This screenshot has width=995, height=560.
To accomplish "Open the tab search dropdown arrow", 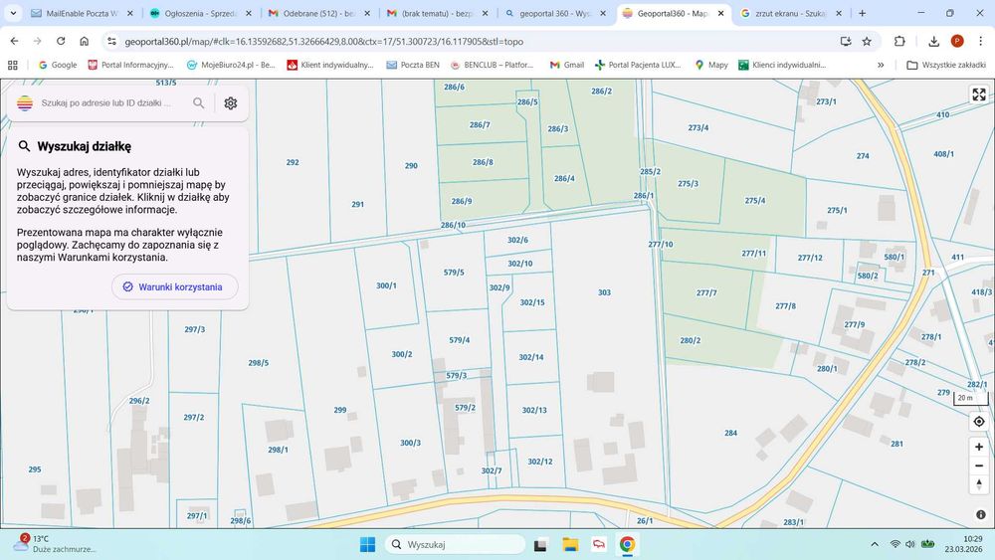I will (x=13, y=13).
